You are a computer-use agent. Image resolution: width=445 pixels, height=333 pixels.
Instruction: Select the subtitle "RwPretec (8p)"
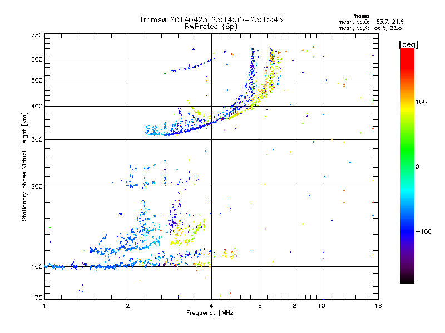point(211,27)
